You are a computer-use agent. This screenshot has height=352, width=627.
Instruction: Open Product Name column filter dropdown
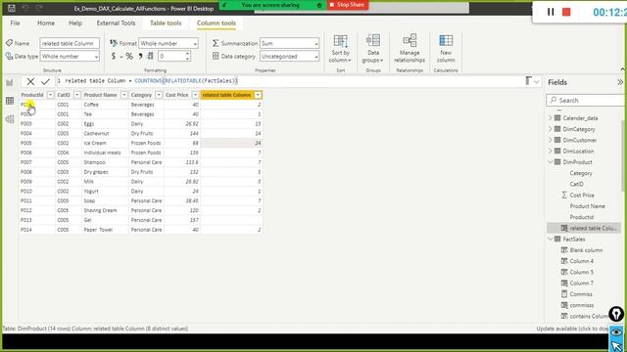[124, 95]
